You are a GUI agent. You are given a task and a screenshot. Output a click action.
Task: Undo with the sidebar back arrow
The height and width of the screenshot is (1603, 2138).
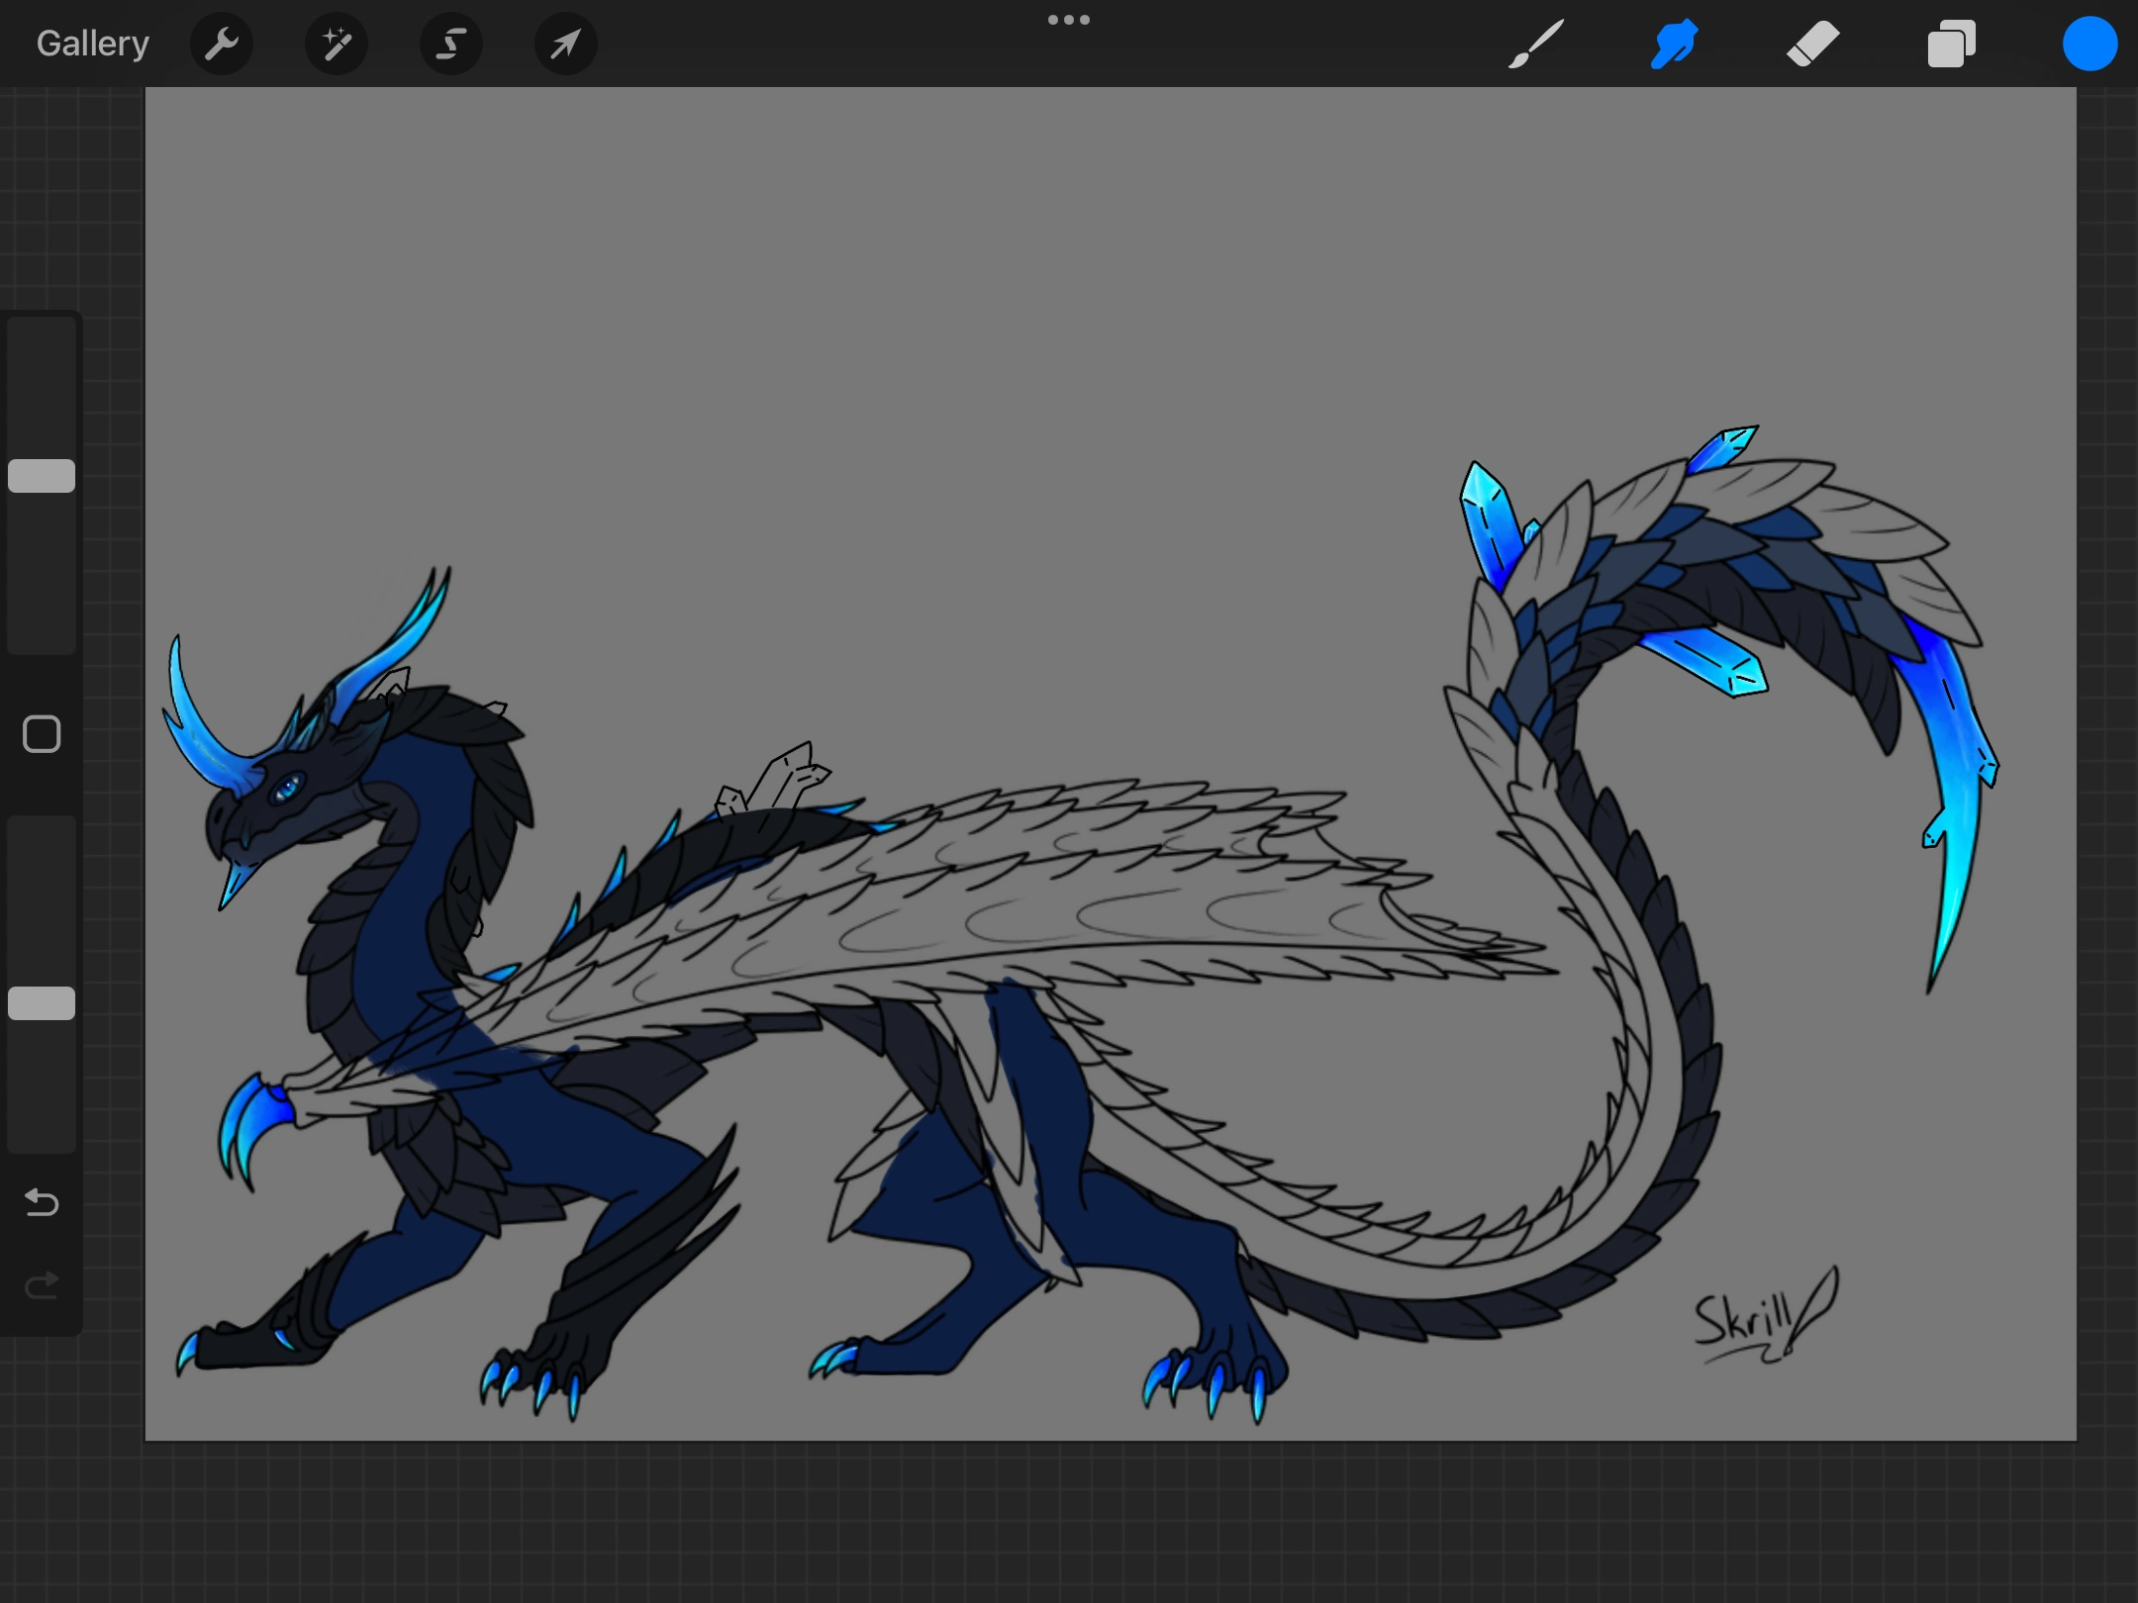click(41, 1203)
